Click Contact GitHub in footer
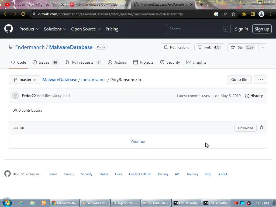This screenshot has width=276, height=207. (140, 174)
